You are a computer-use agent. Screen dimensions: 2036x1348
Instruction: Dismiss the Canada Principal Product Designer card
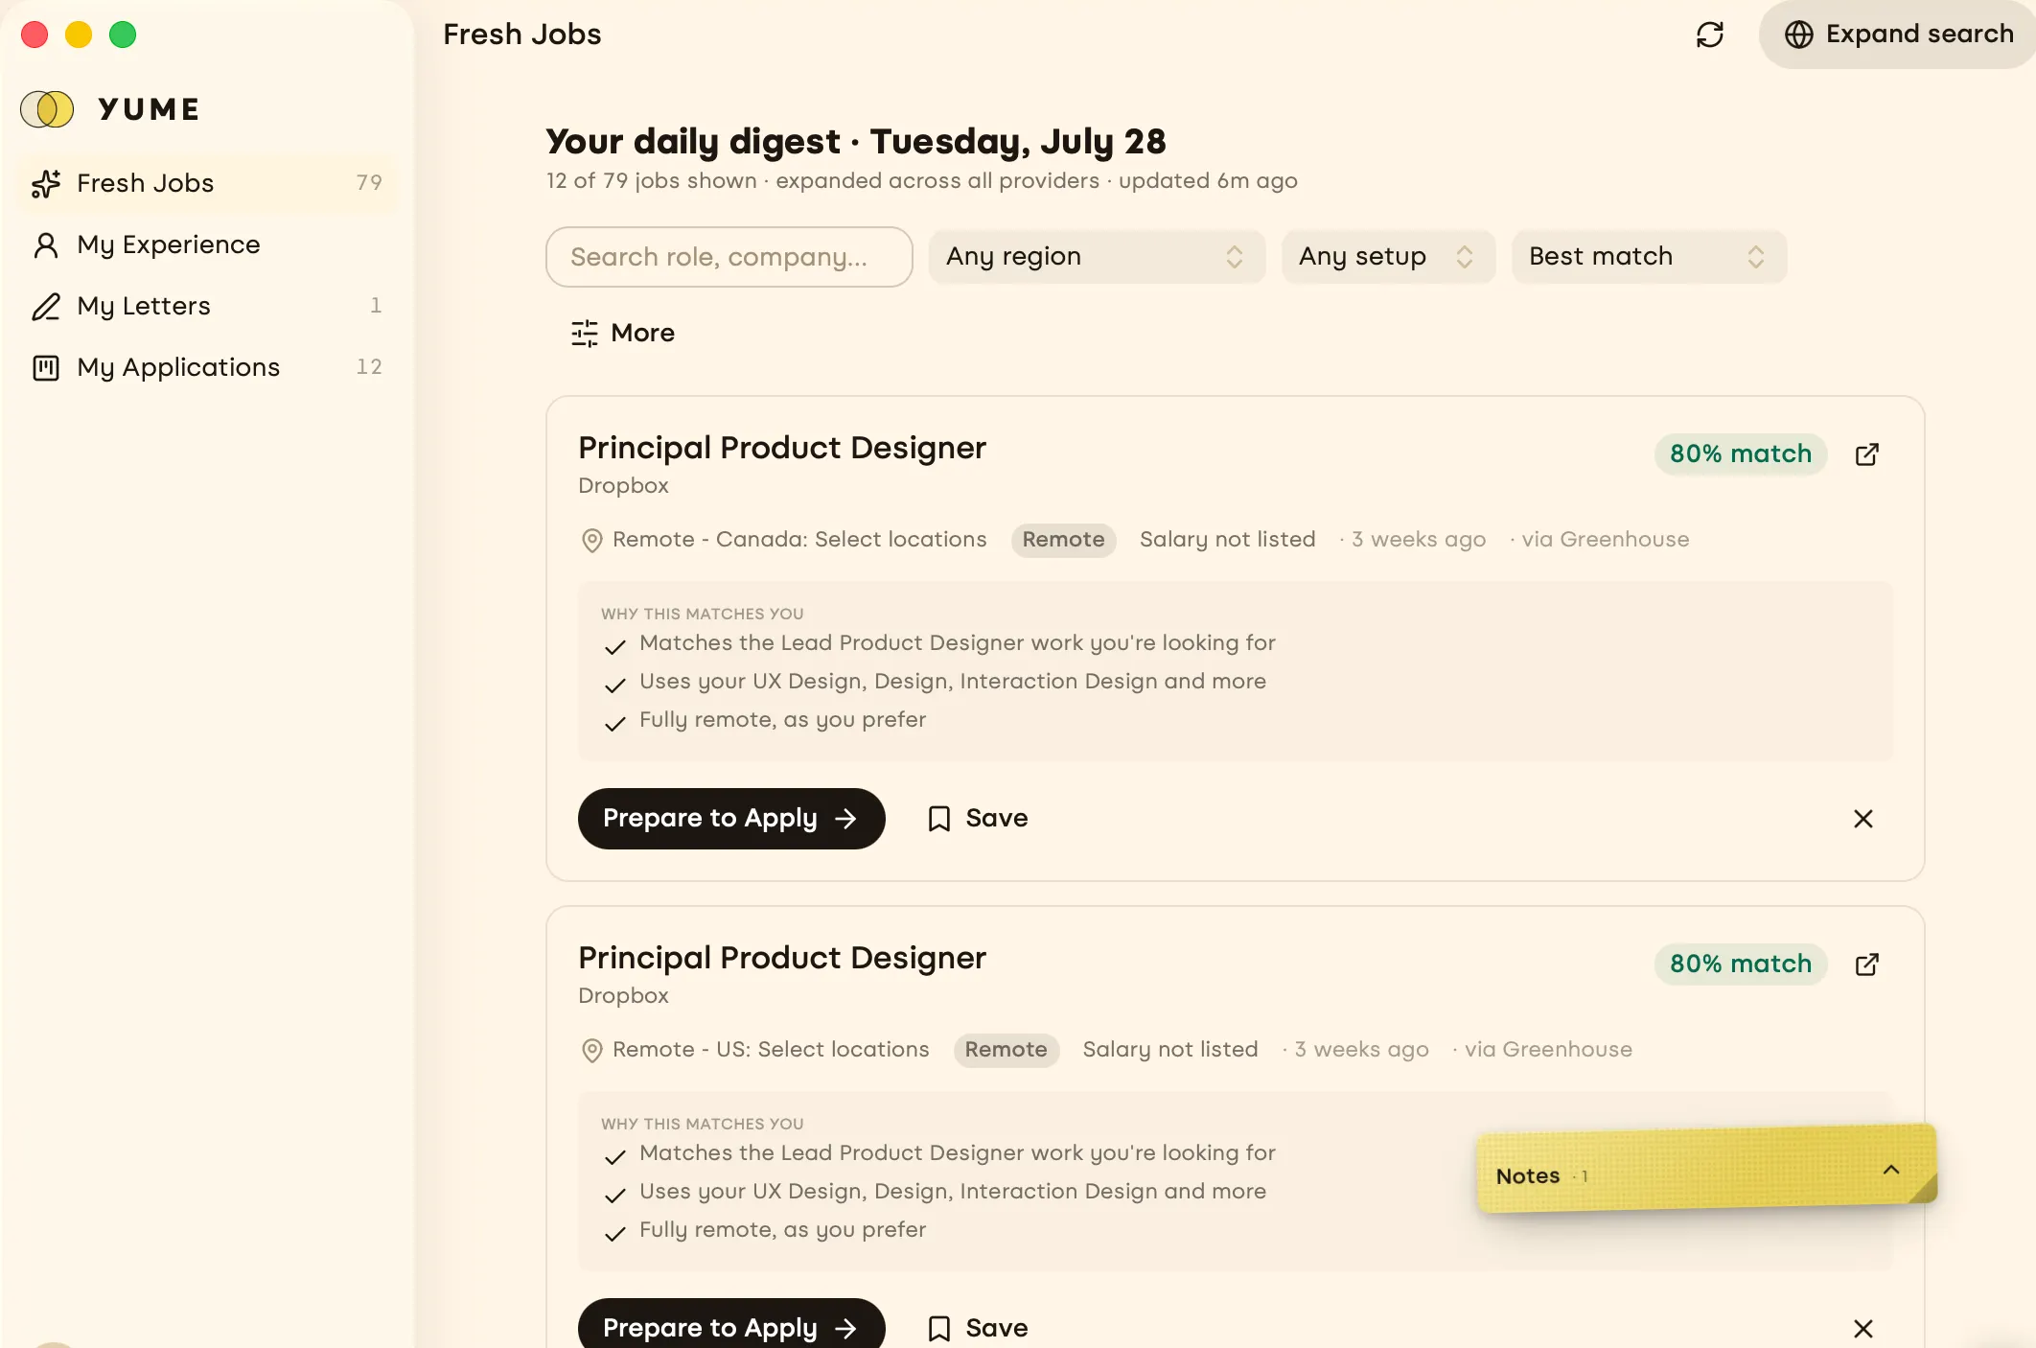pos(1863,819)
